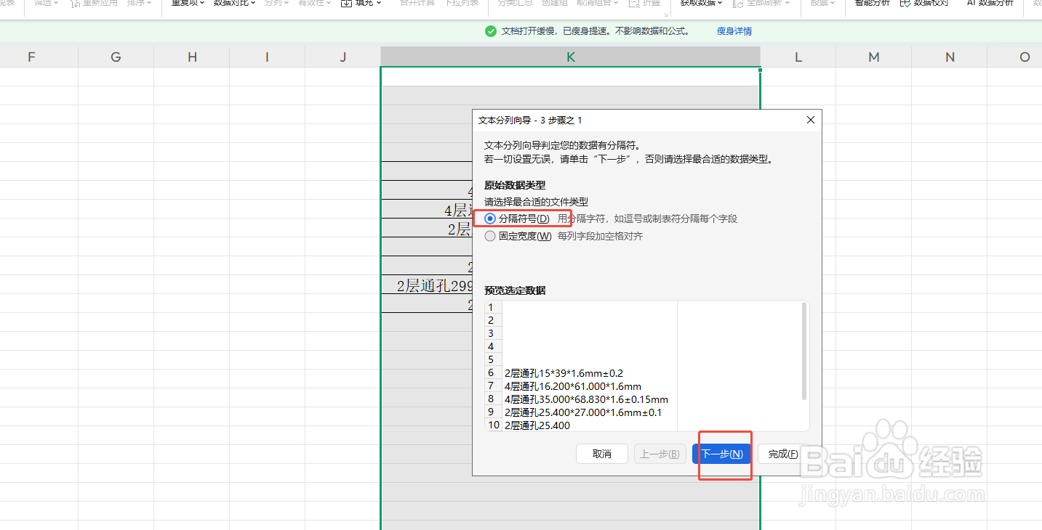Open the AI 数据分析 feature
The width and height of the screenshot is (1042, 530).
point(989,5)
